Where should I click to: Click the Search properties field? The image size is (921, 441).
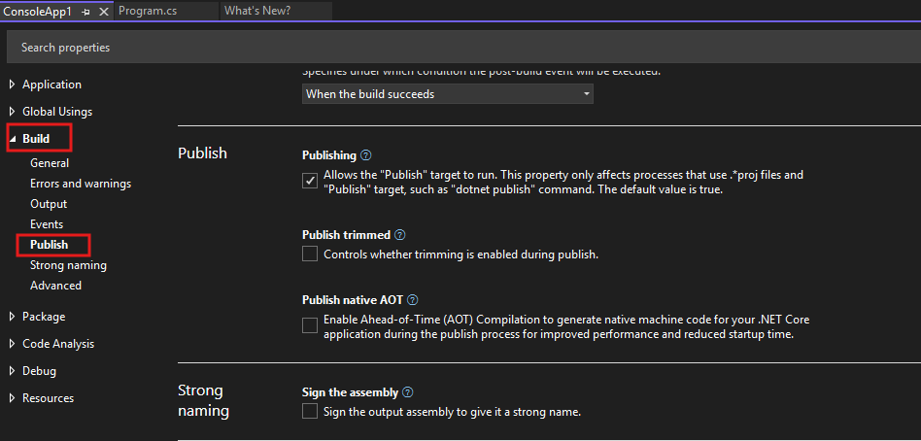[460, 48]
